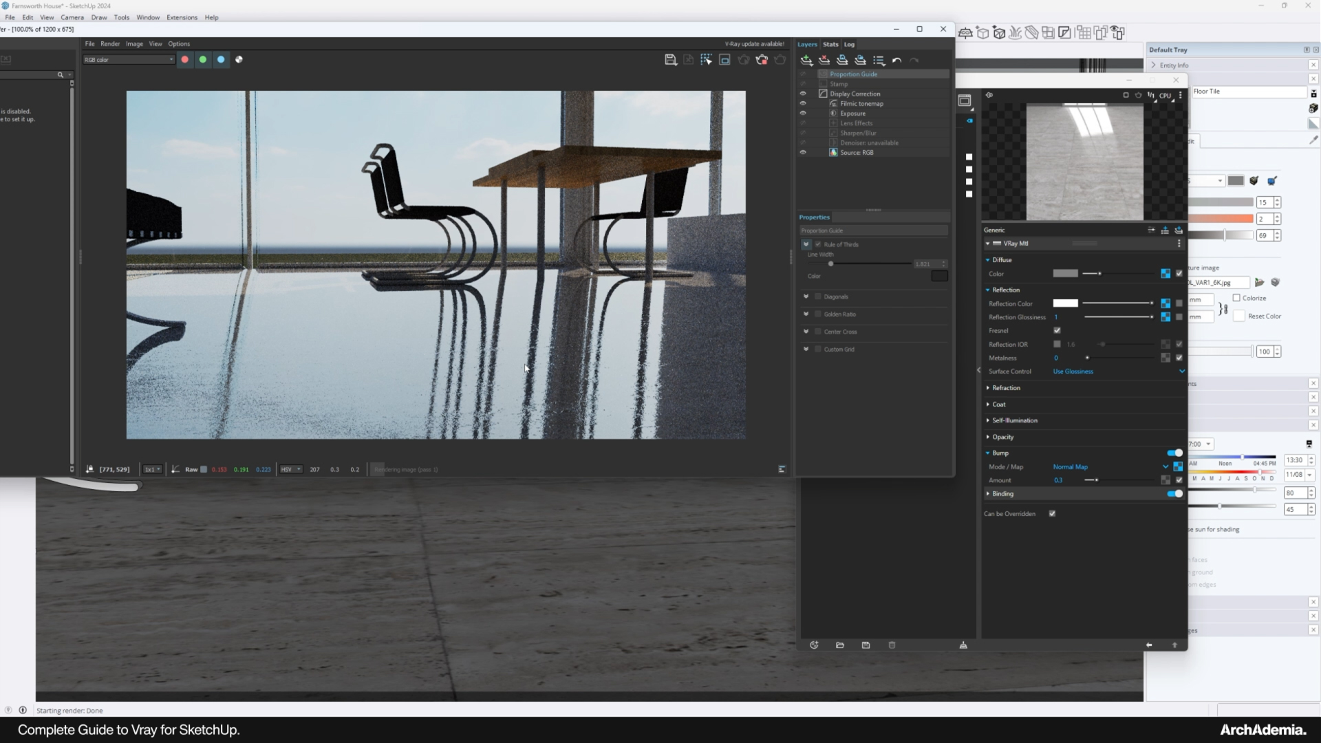The image size is (1321, 743).
Task: Open the Extensions menu in SketchUp
Action: coord(182,17)
